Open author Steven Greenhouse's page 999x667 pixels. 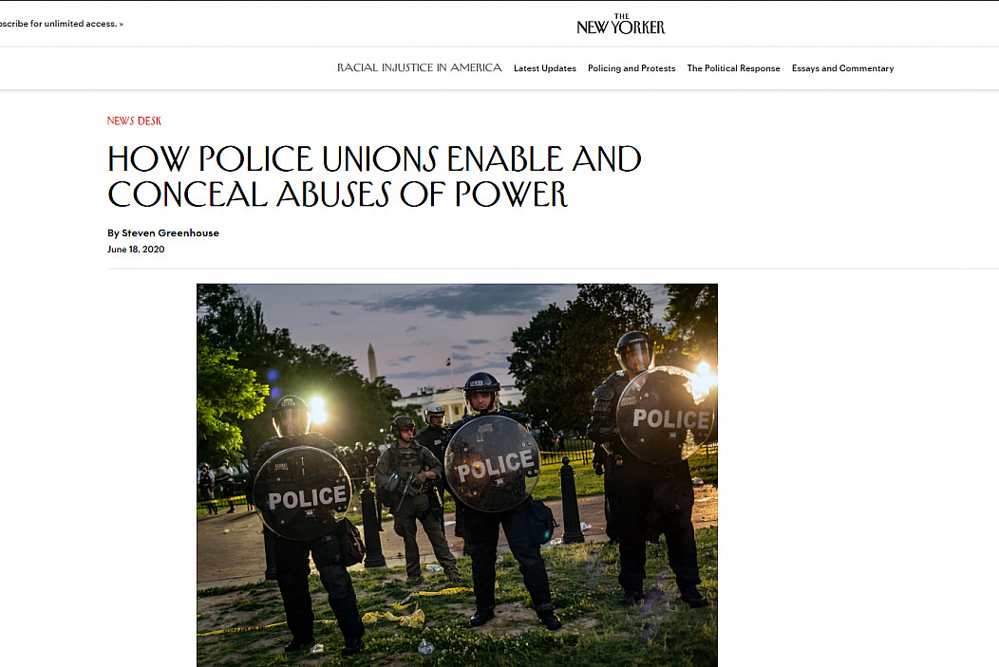click(170, 233)
